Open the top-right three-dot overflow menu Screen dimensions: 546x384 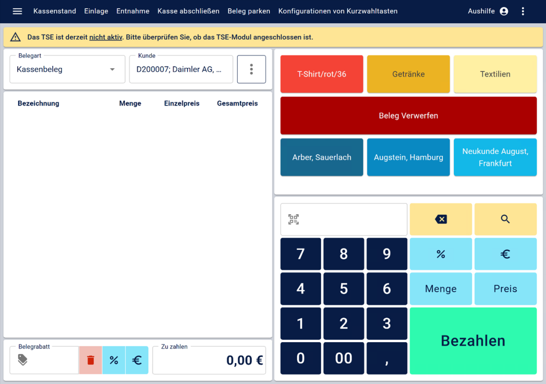[x=523, y=11]
